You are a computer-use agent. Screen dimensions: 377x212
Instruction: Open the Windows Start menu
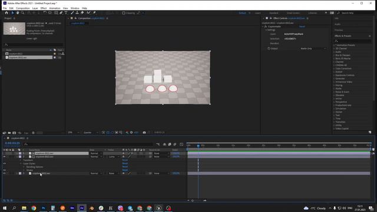point(5,208)
